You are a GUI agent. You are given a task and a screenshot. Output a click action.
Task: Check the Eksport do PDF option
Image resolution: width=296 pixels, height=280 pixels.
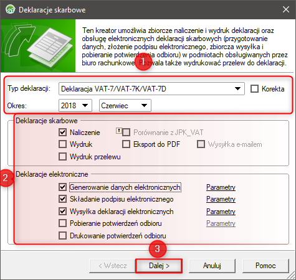click(x=126, y=144)
